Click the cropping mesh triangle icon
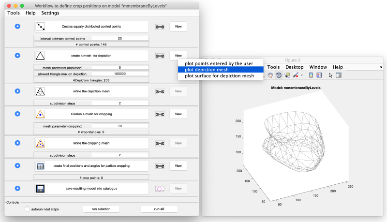 [40, 114]
